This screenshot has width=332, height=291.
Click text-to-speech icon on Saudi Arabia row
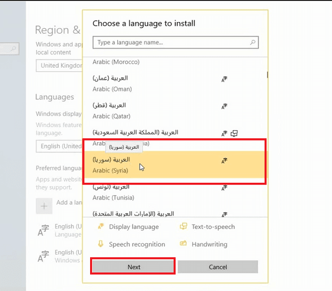pos(234,134)
